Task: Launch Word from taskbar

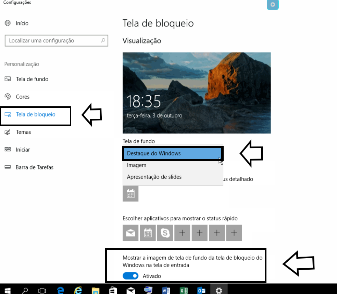Action: 166,291
